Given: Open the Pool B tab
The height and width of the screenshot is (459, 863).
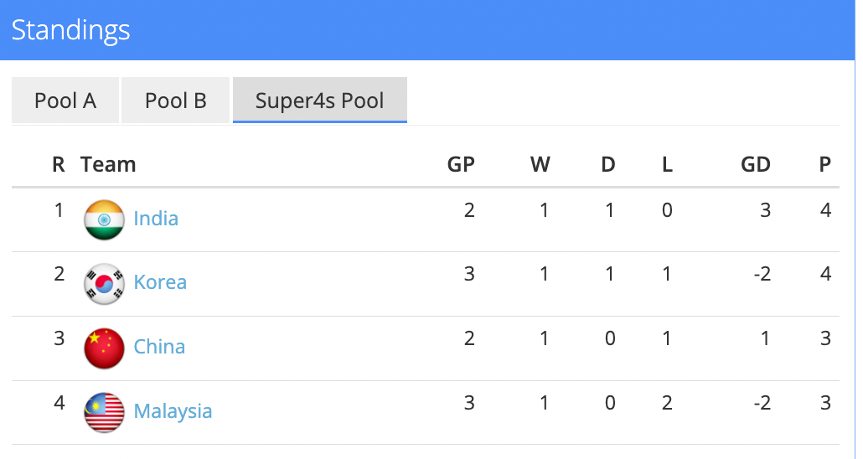Looking at the screenshot, I should click(176, 101).
